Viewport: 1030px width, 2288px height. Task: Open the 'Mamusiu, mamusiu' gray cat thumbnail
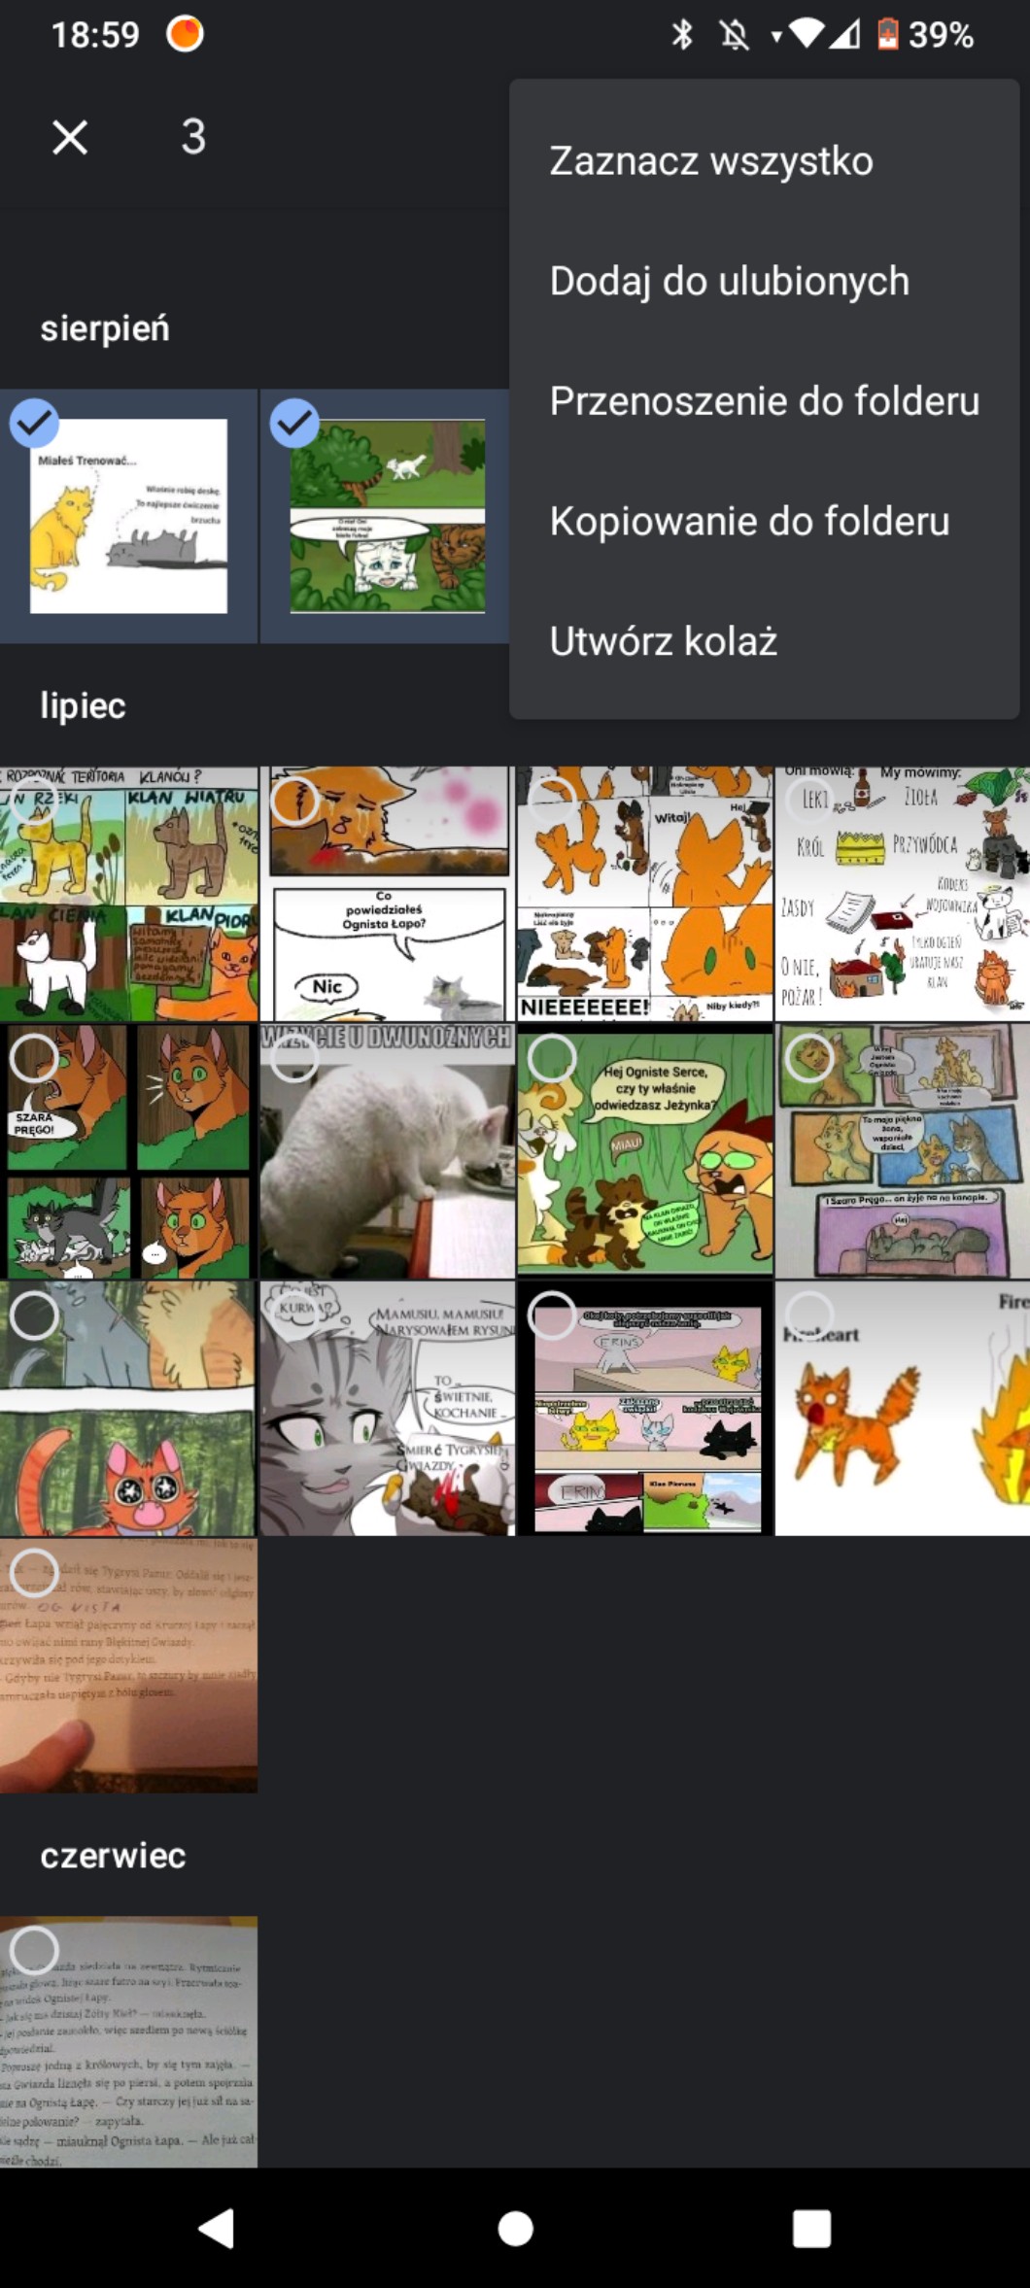pyautogui.click(x=387, y=1408)
